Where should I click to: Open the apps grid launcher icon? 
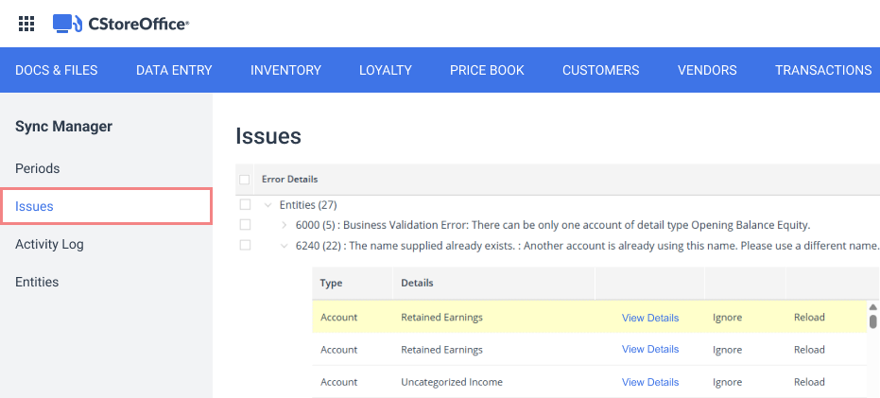[26, 24]
